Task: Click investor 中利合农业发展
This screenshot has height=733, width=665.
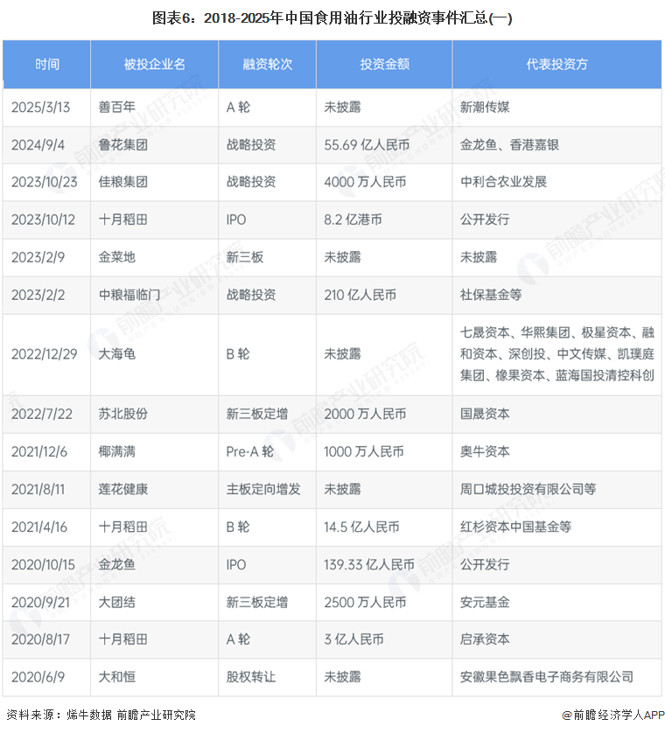Action: click(x=503, y=182)
